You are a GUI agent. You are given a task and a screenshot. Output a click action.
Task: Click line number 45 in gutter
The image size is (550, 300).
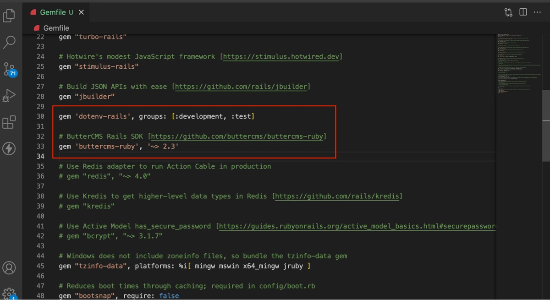[x=40, y=266]
